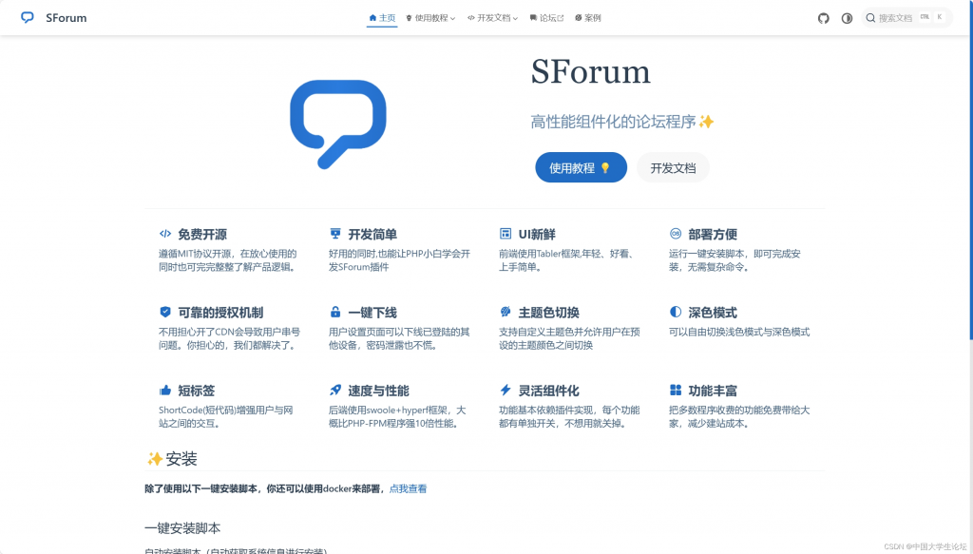973x554 pixels.
Task: Click the home icon in 主页 tab
Action: tap(372, 18)
